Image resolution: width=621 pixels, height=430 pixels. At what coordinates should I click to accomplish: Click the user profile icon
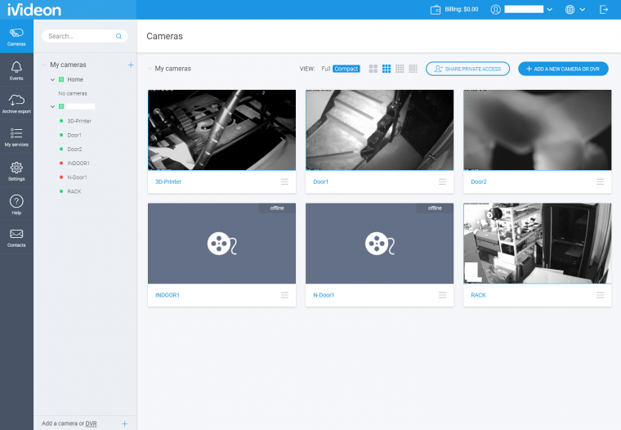click(x=495, y=10)
